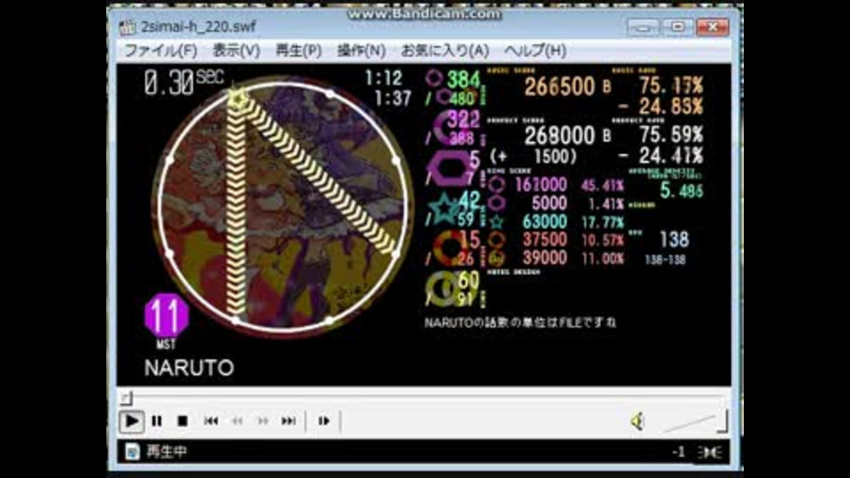Open the ヘルプ(H) menu
850x478 pixels.
click(x=535, y=50)
